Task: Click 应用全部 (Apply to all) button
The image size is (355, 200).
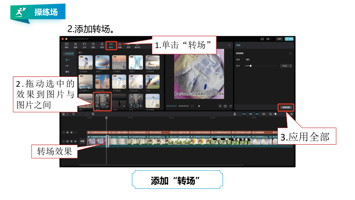Action: tap(286, 107)
